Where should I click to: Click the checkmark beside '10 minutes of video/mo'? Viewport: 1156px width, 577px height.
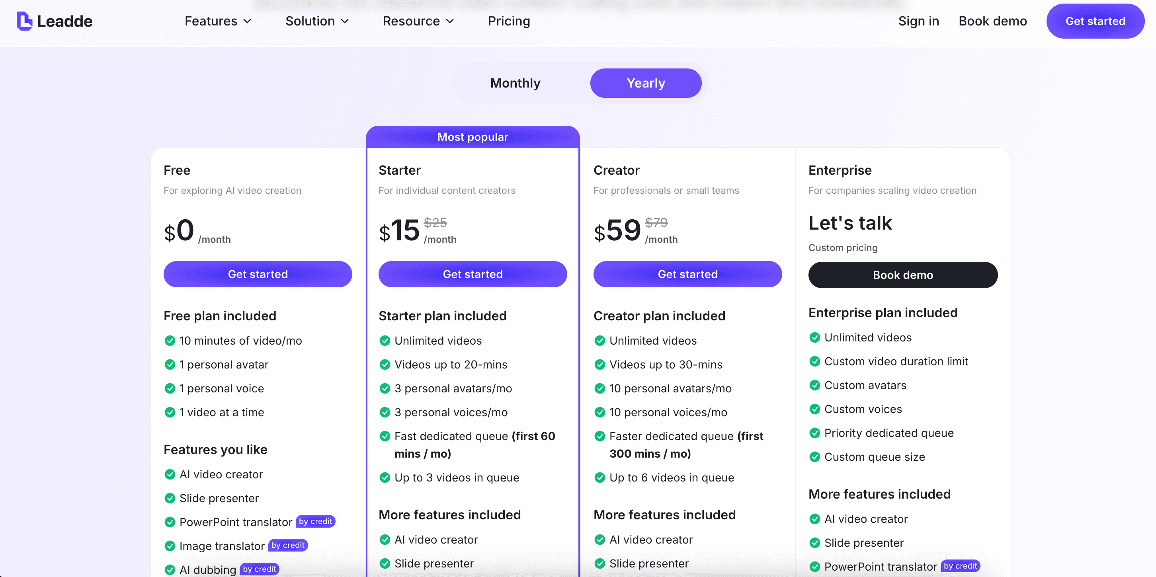tap(170, 341)
